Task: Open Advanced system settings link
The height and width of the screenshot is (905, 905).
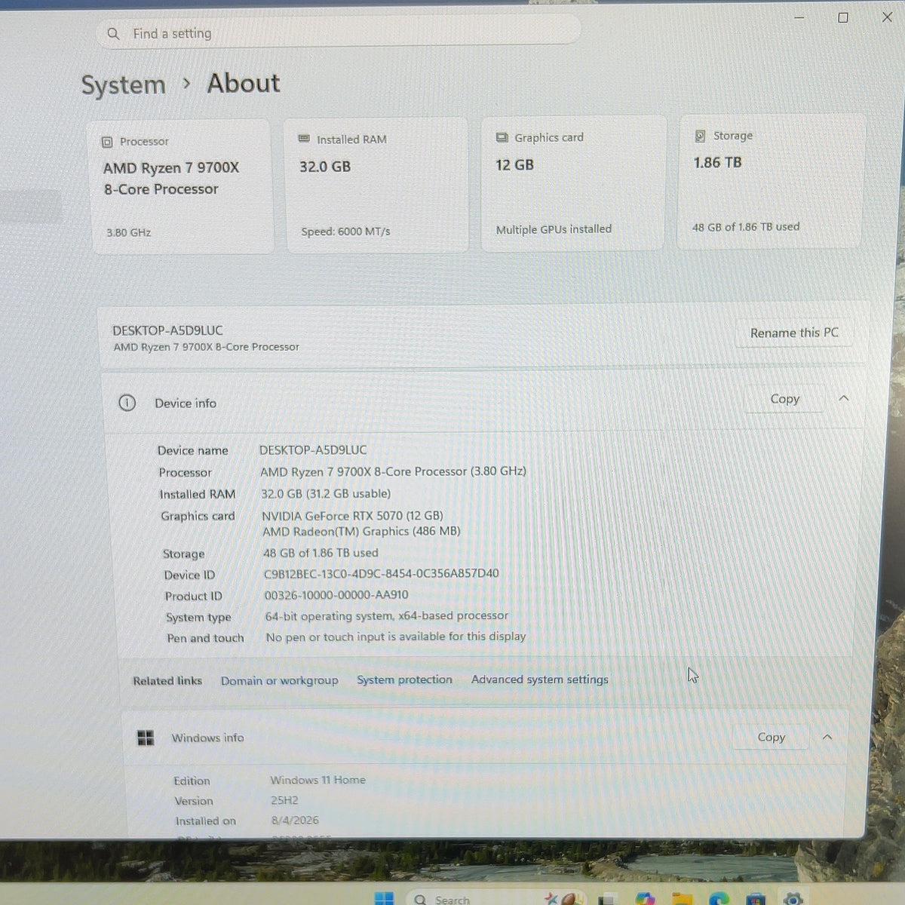Action: (x=539, y=679)
